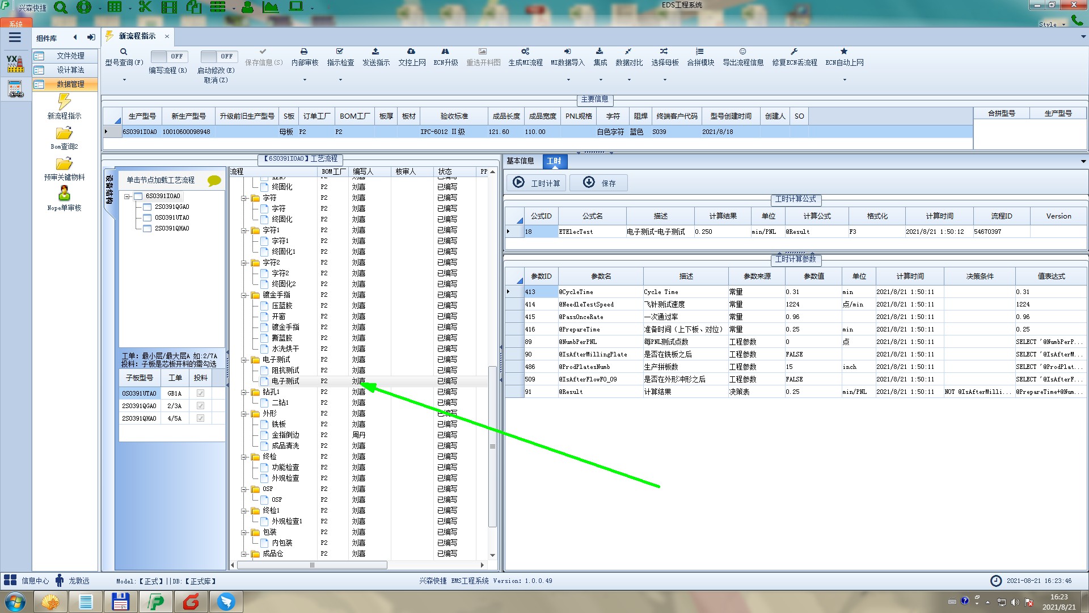Open 新流程指示 lightning icon in sidebar
This screenshot has height=613, width=1089.
click(64, 102)
